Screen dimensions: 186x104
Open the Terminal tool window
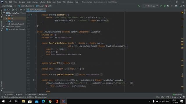[x=43, y=94]
